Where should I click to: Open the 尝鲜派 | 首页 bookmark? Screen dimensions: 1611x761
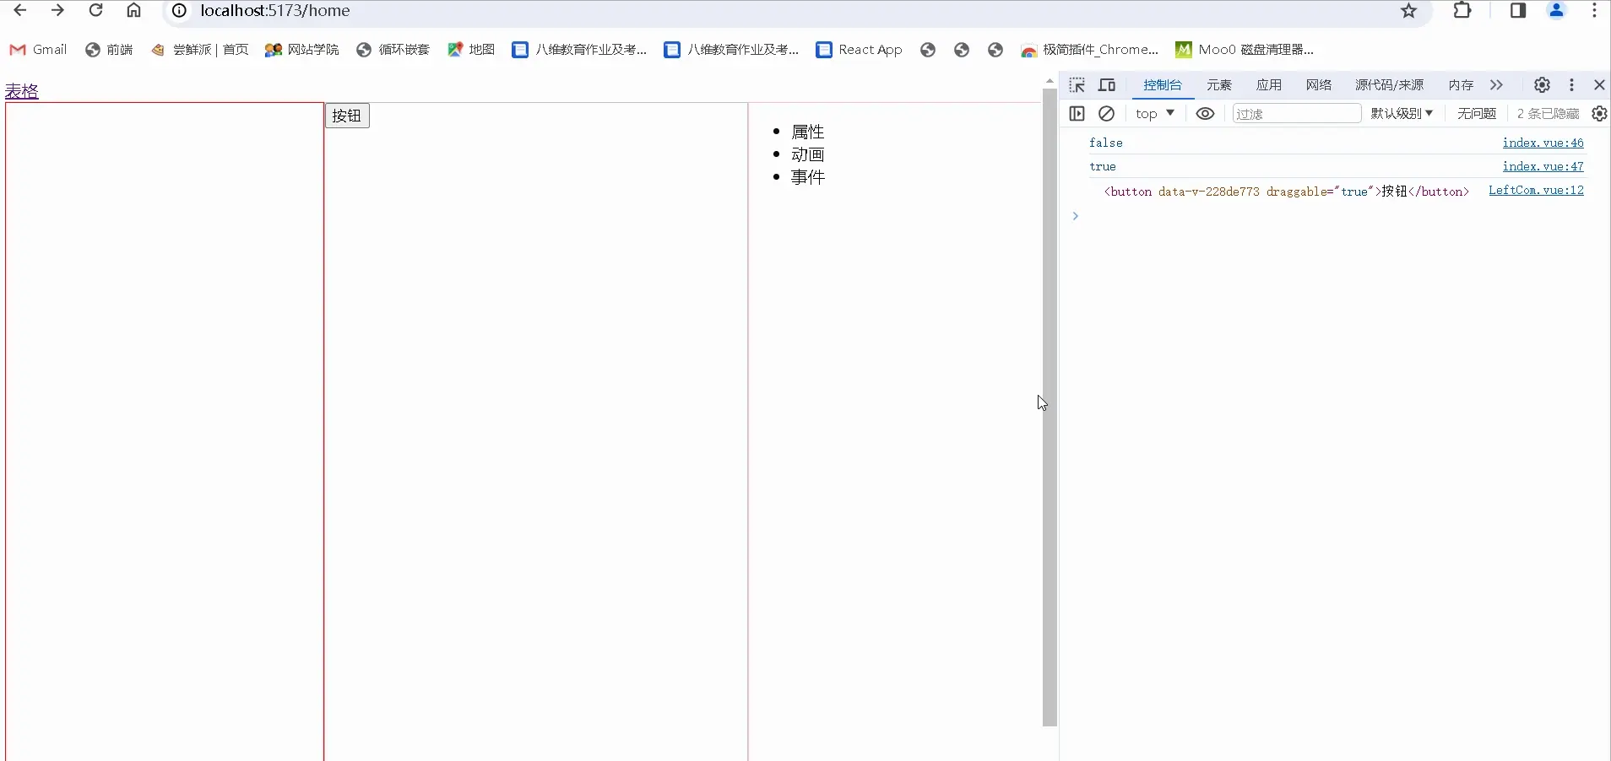pyautogui.click(x=199, y=50)
